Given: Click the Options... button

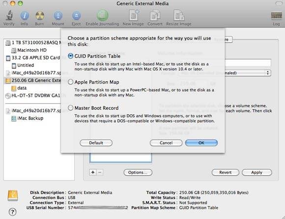Looking at the screenshot, I should (x=138, y=172).
